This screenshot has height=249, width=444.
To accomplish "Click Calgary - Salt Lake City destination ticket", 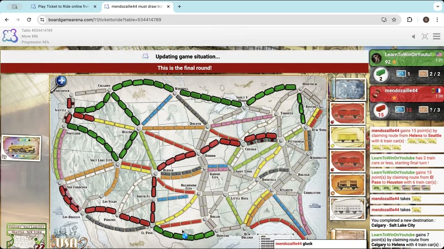I will point(27,227).
